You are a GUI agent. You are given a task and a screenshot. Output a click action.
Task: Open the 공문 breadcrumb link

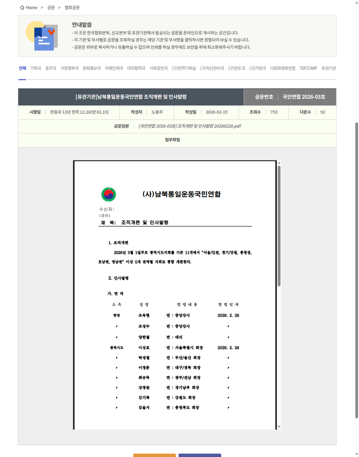51,8
